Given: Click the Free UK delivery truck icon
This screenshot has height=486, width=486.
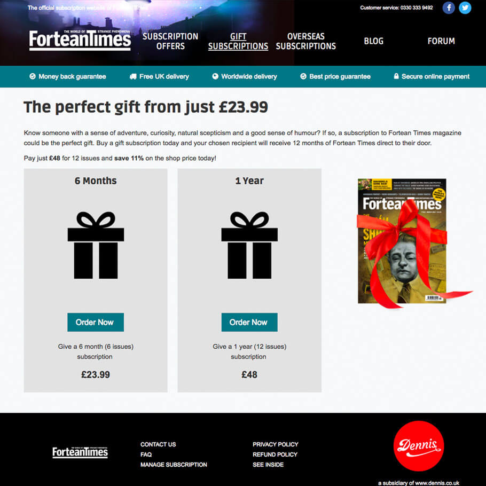Looking at the screenshot, I should [x=133, y=76].
